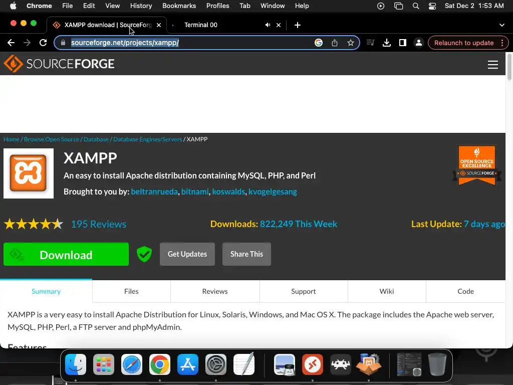The image size is (513, 385).
Task: Open the 195 Reviews link
Action: tap(99, 224)
